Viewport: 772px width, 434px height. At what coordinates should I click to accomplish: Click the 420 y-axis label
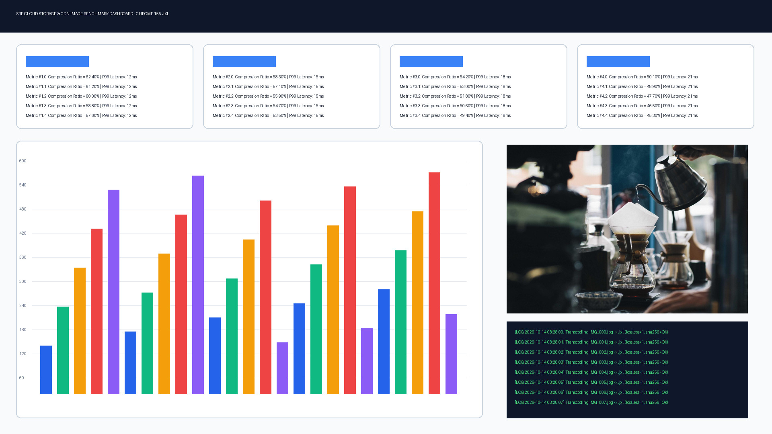[23, 233]
